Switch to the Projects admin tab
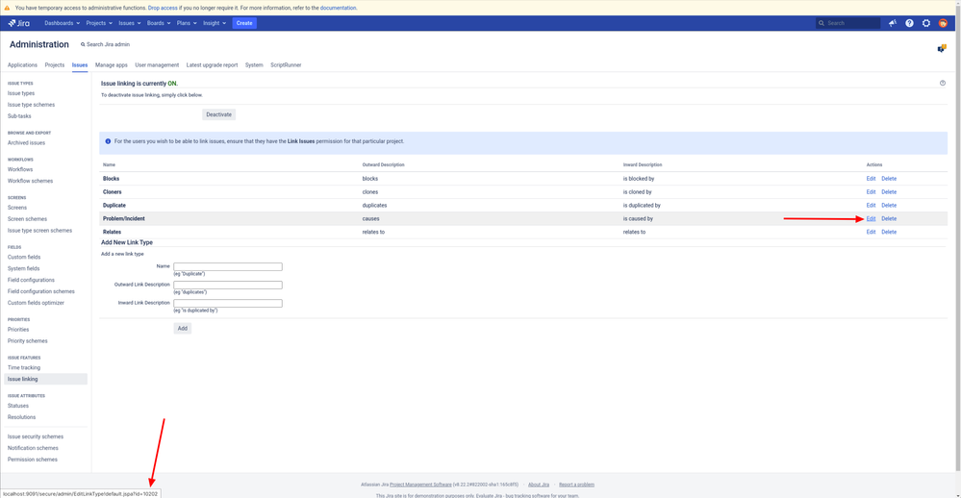 55,65
